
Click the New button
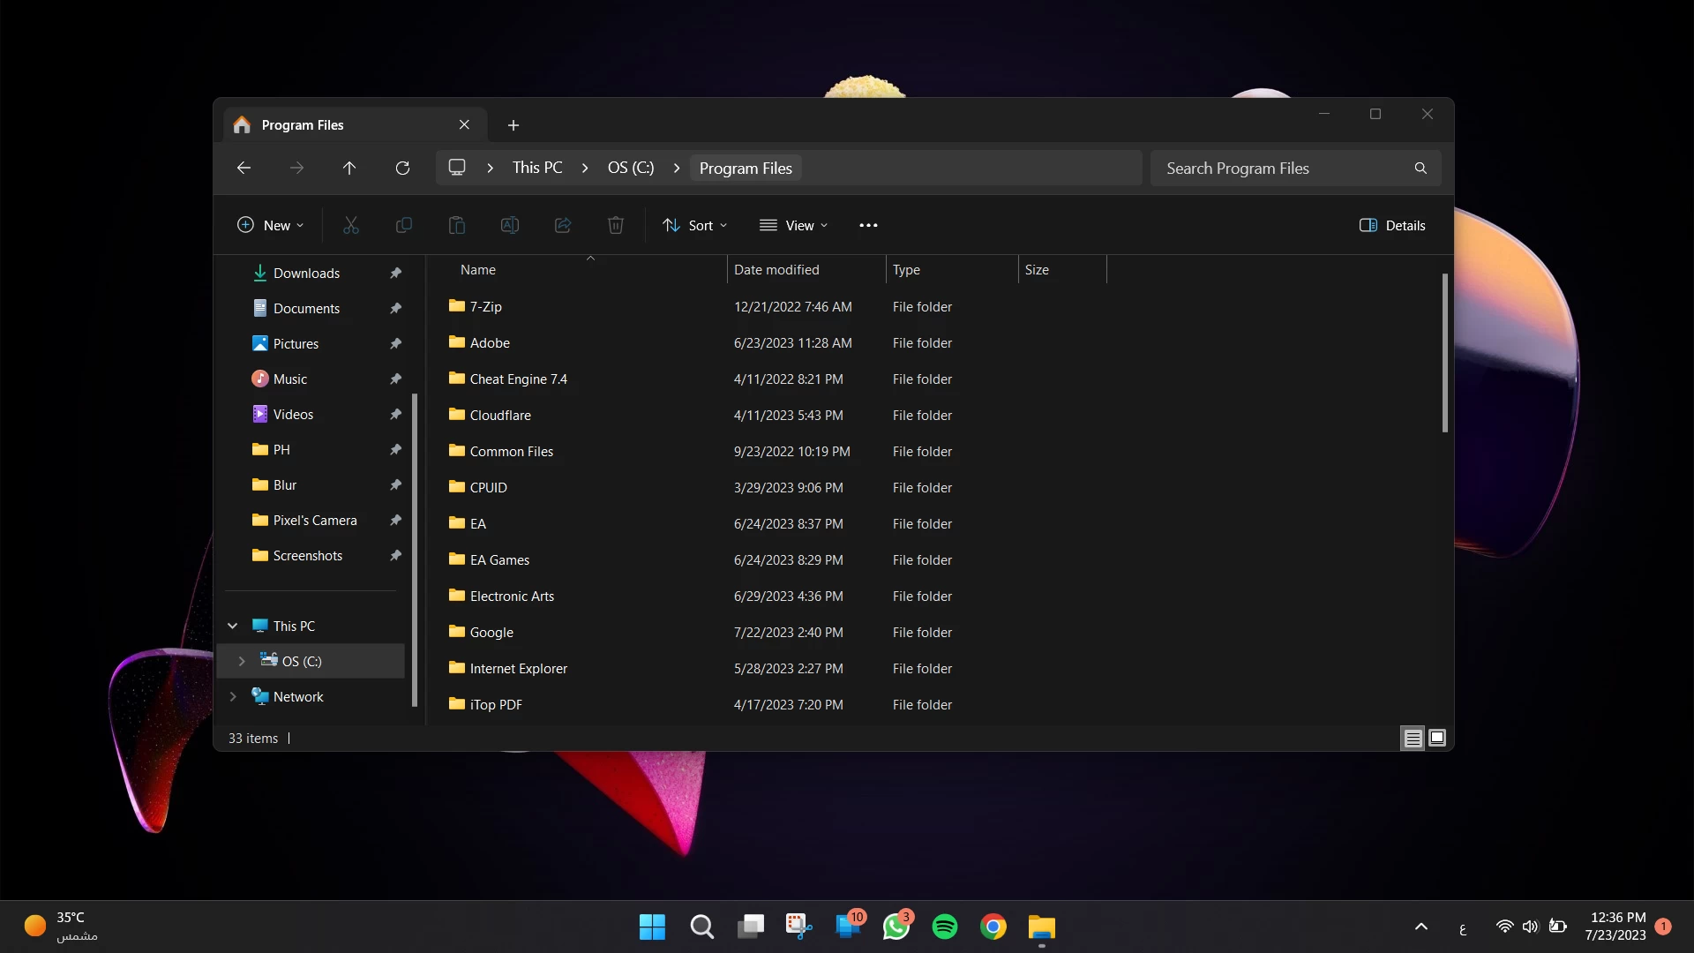[271, 225]
